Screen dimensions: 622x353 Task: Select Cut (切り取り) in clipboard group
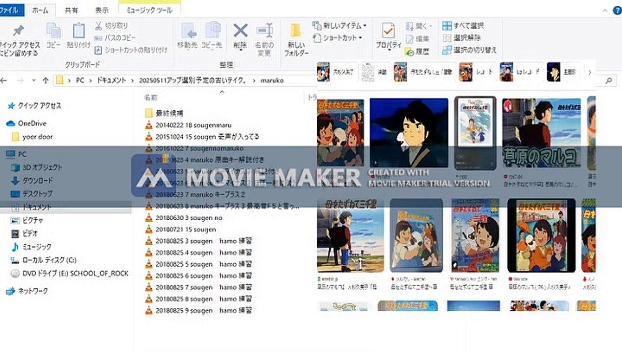111,25
